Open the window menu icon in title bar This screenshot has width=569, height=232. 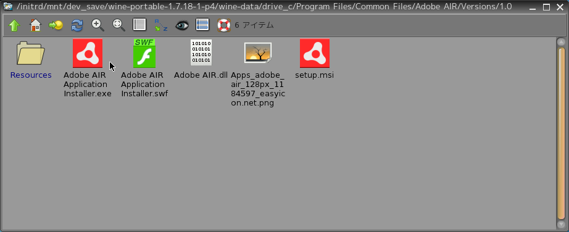tap(7, 6)
